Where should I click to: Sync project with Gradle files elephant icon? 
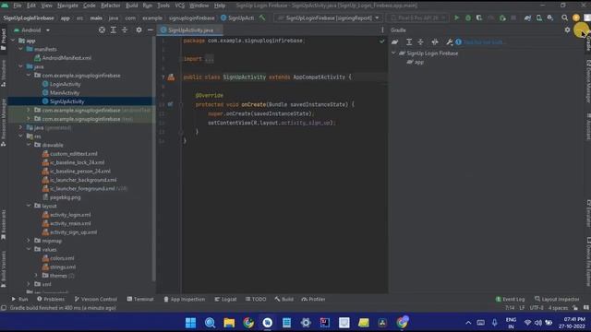click(527, 18)
